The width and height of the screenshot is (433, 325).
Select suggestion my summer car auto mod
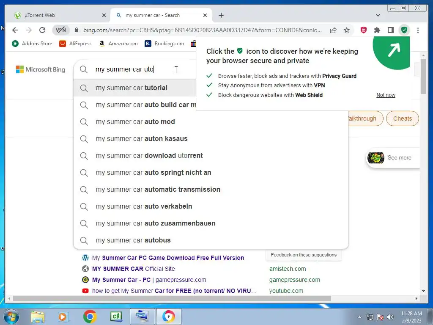(x=211, y=122)
